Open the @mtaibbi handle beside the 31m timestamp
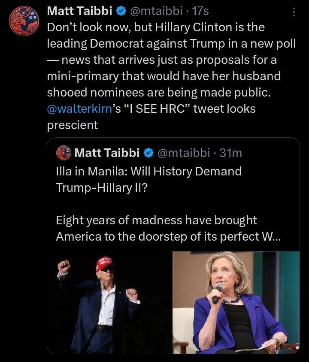The width and height of the screenshot is (309, 362). coord(184,153)
